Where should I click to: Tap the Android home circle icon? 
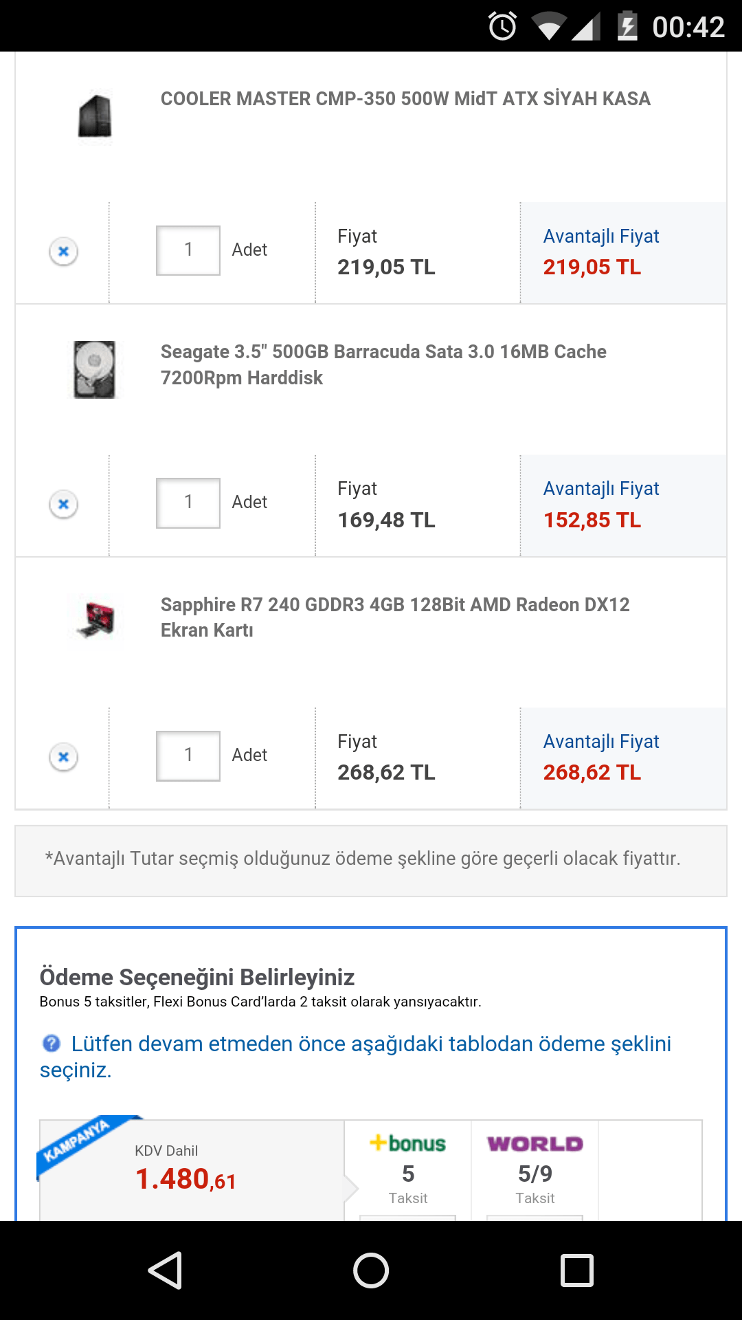371,1270
